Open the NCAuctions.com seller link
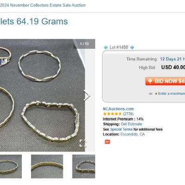Image resolution: width=185 pixels, height=185 pixels. 118,109
